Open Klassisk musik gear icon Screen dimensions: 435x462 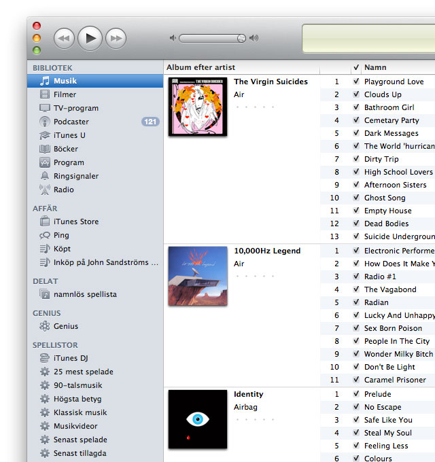(x=44, y=412)
